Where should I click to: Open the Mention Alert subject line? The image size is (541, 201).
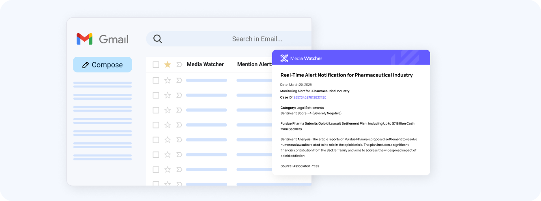(x=255, y=64)
